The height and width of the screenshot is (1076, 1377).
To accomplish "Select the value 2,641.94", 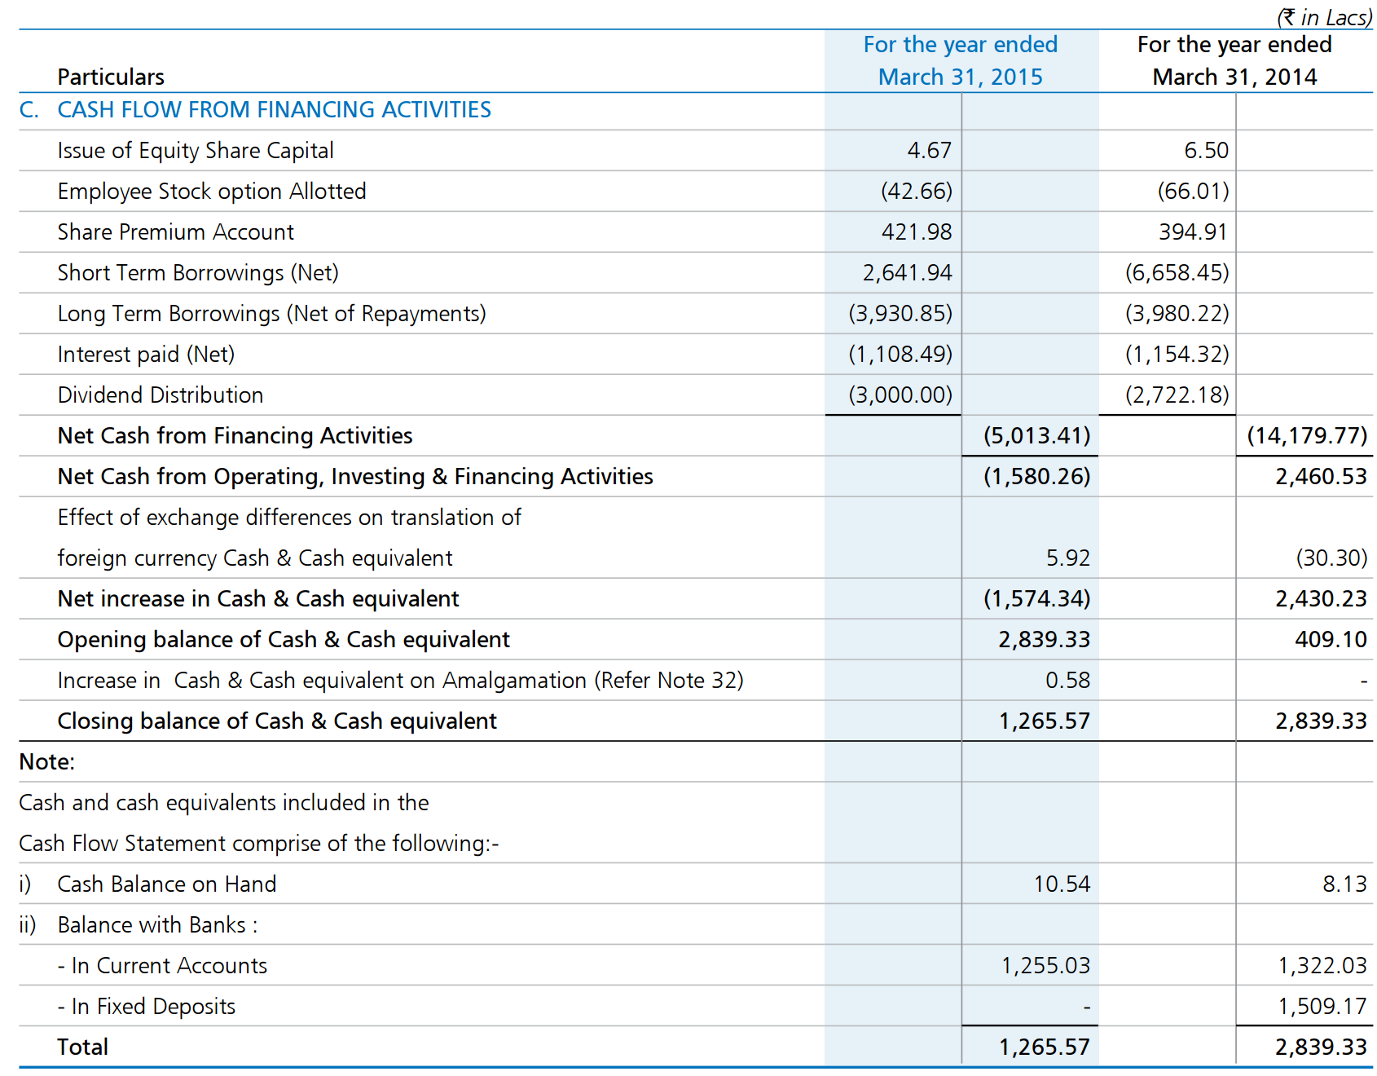I will 907,272.
